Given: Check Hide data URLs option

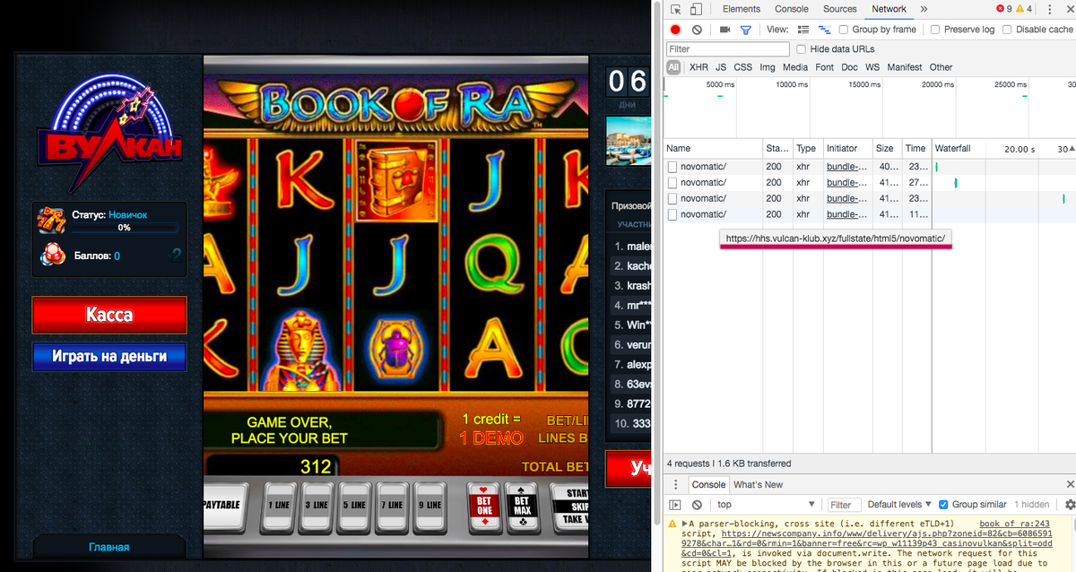Looking at the screenshot, I should tap(801, 49).
